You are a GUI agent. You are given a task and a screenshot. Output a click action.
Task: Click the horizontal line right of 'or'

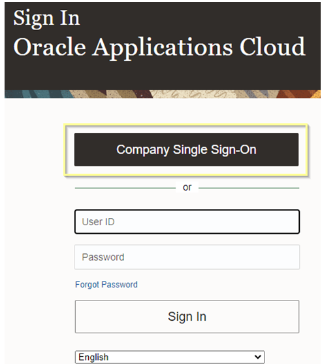(x=249, y=188)
